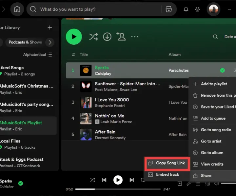Change library sorting from Alphabetical
Screen dimensions: 236x196
pos(37,55)
